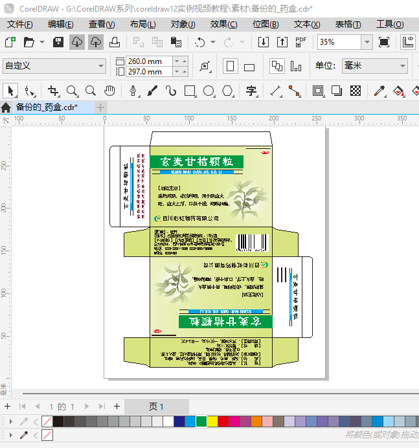Open the 工具(O) menu
This screenshot has height=448, width=419.
point(390,25)
